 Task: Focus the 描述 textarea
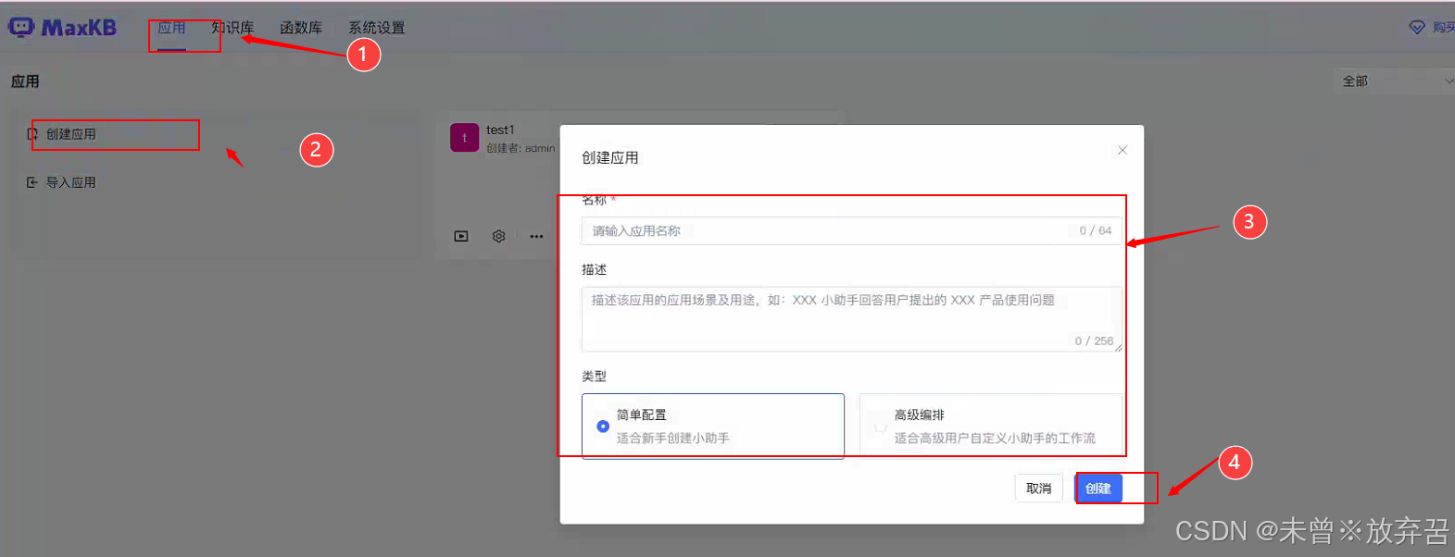[x=852, y=319]
